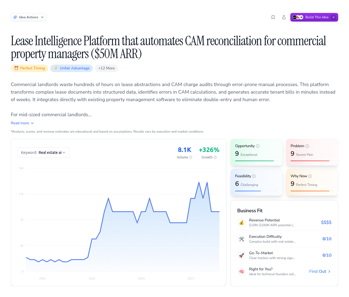Open the +12 More tags list
The width and height of the screenshot is (349, 297).
coord(106,68)
